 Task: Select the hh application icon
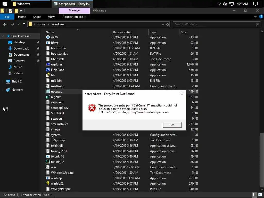click(48, 75)
